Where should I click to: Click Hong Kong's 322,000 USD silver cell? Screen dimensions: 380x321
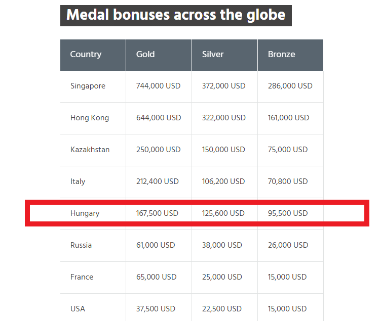click(224, 118)
